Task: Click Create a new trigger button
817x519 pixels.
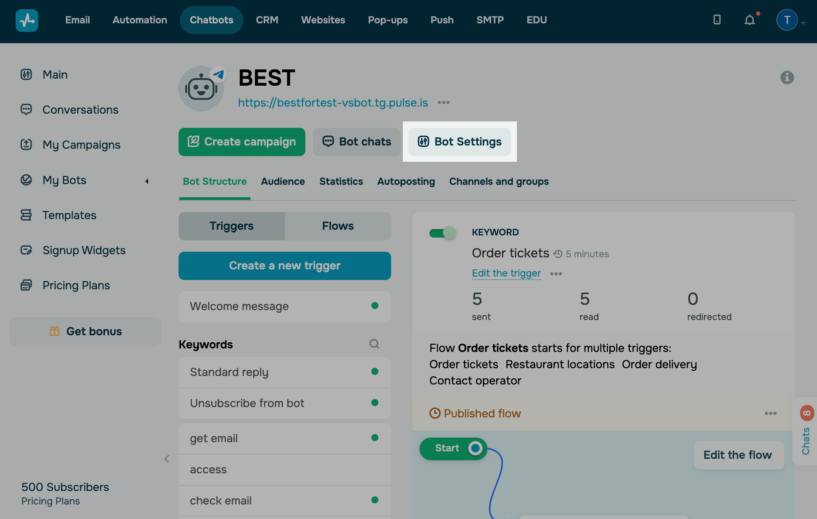Action: (284, 266)
